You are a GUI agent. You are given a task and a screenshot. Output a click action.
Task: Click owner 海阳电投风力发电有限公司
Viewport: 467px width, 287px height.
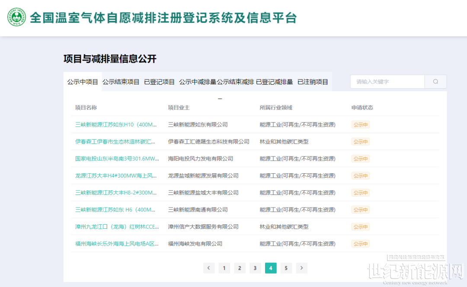[201, 159]
